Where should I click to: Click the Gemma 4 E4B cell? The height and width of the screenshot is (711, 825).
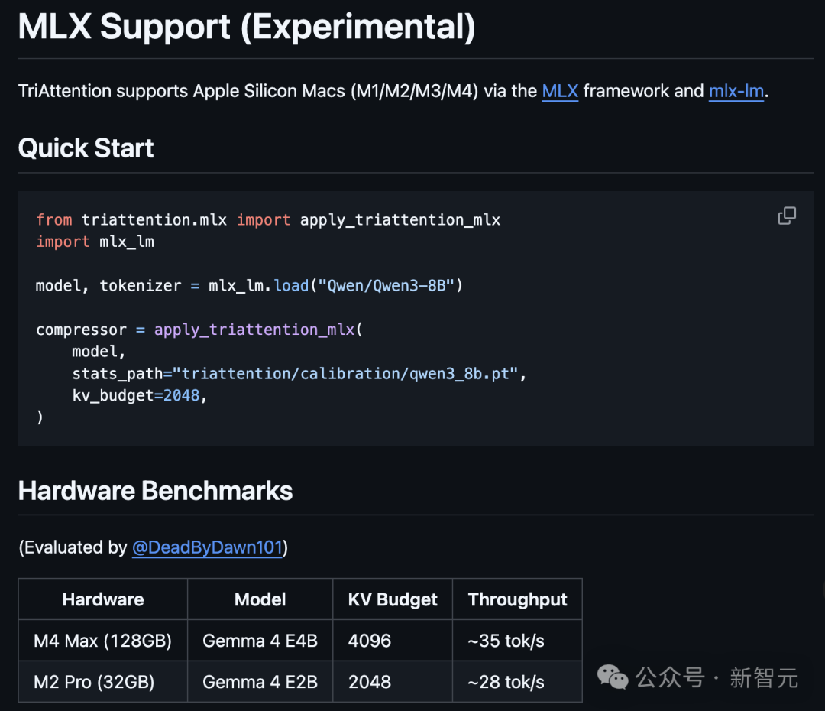pos(260,641)
